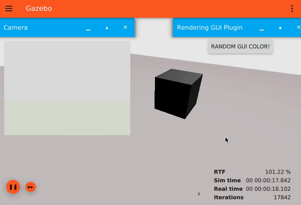The width and height of the screenshot is (301, 205).
Task: Pause the simulation
Action: (13, 187)
